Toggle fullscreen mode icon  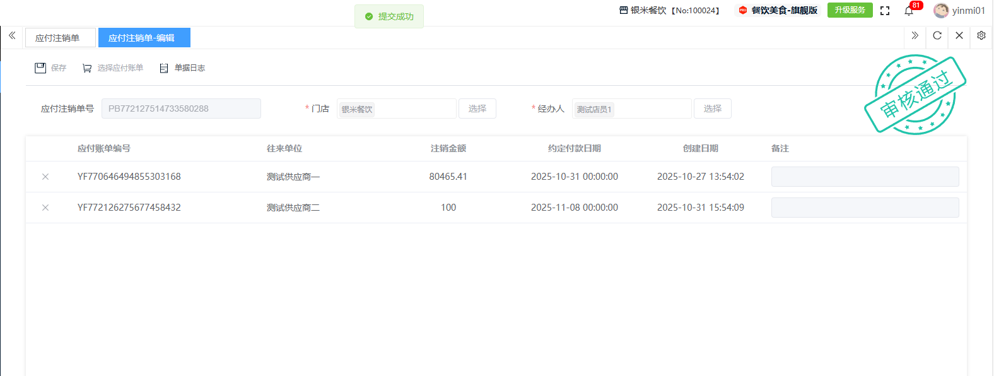pyautogui.click(x=885, y=11)
